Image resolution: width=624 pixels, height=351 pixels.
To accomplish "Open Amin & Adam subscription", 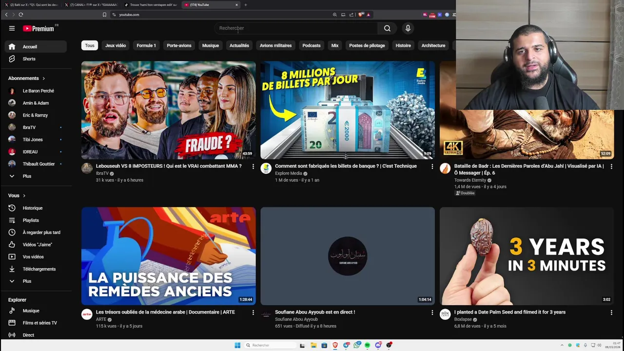I will (x=36, y=103).
